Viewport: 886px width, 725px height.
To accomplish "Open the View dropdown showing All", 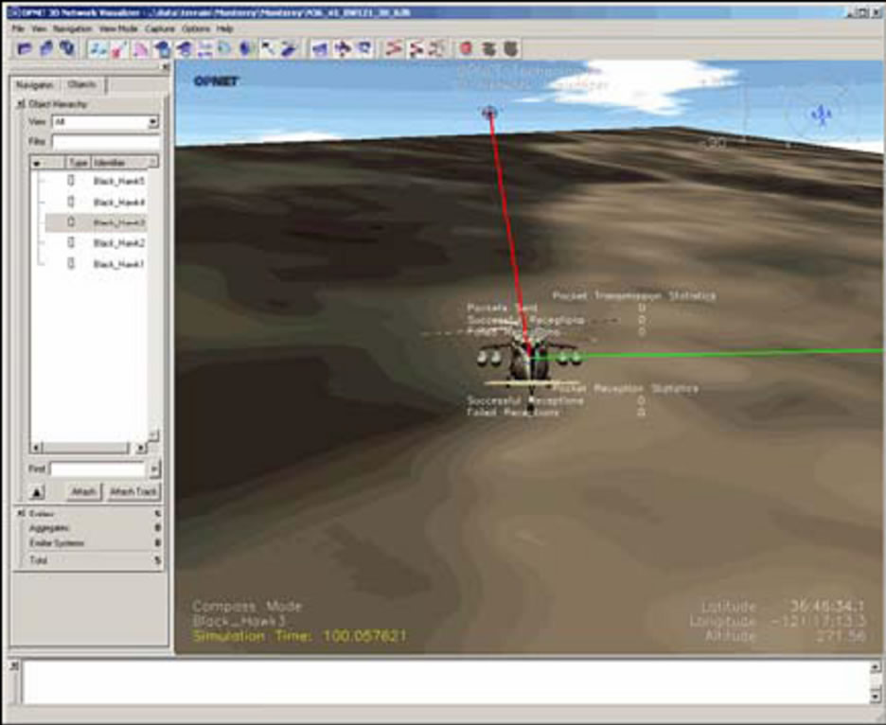I will (153, 122).
